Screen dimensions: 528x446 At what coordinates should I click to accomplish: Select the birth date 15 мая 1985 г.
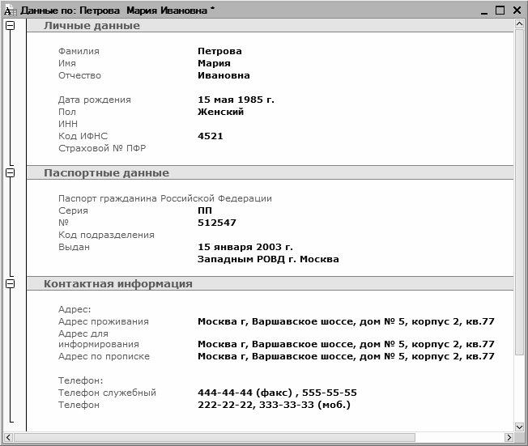pyautogui.click(x=236, y=100)
